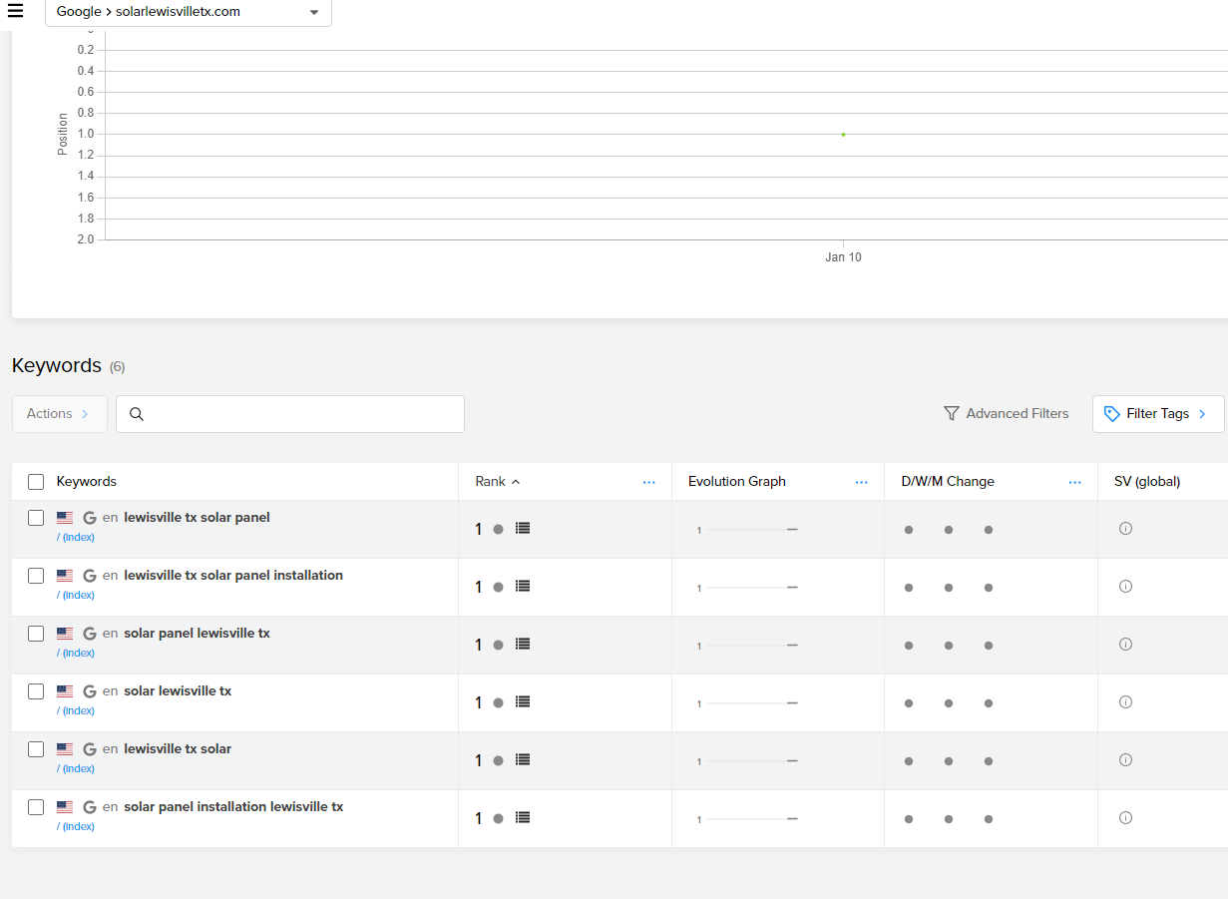Click the Jan 10 data point on chart
This screenshot has width=1228, height=899.
coord(843,134)
